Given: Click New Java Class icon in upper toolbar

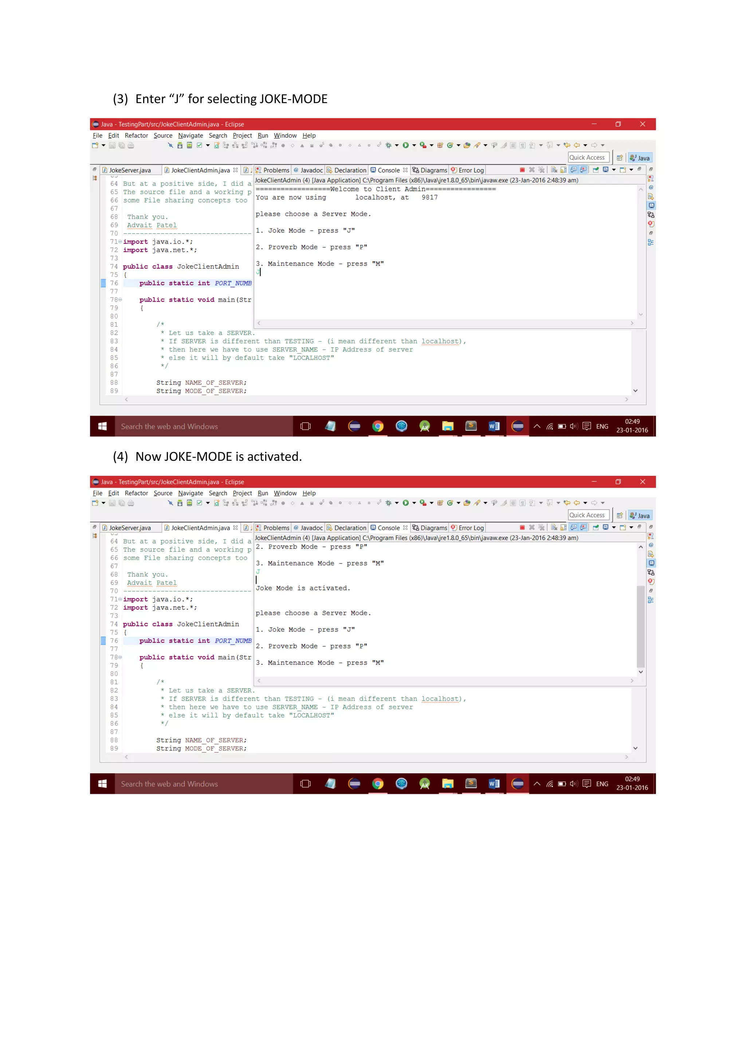Looking at the screenshot, I should point(450,145).
